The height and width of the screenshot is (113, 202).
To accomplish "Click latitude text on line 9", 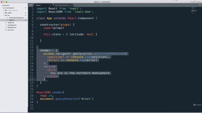I will 76,34.
